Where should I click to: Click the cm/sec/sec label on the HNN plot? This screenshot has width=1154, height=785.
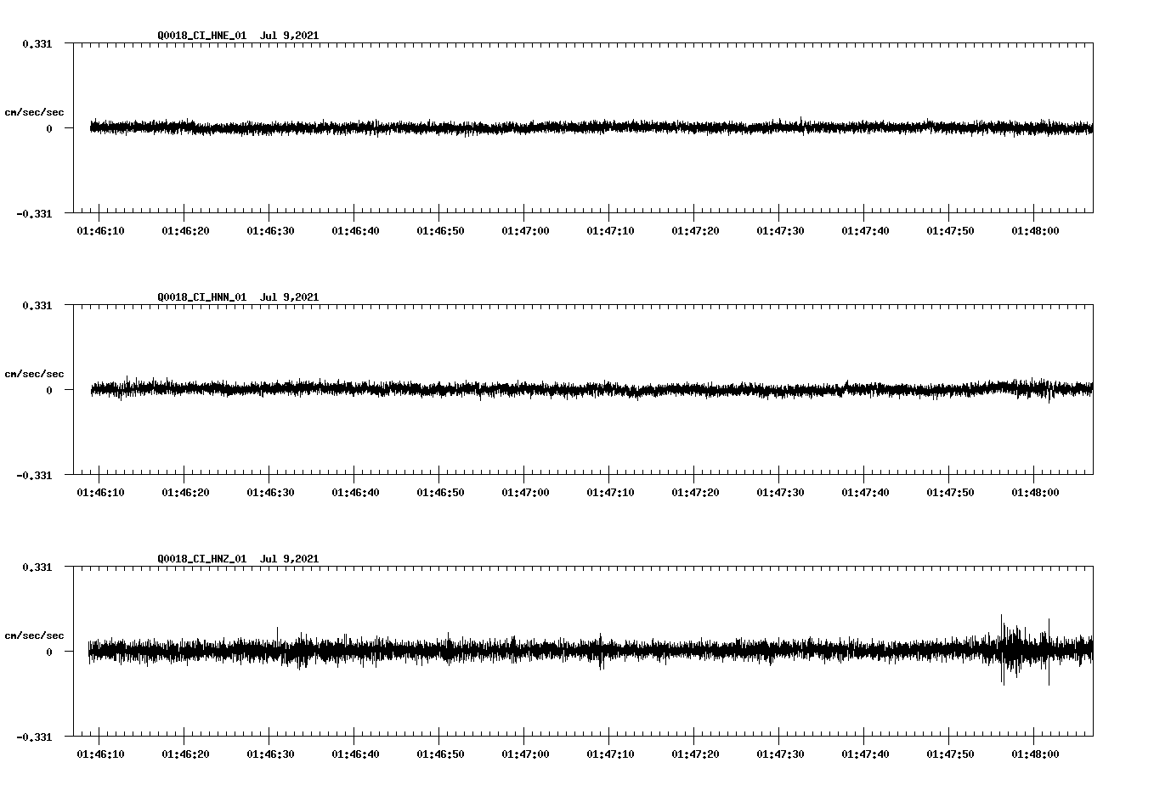(35, 373)
